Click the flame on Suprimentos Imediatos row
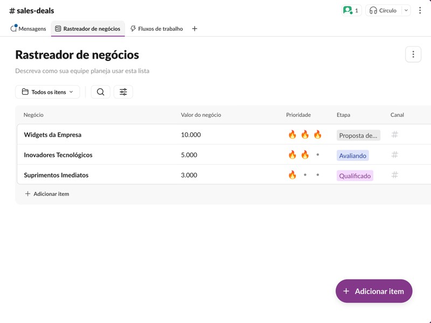 292,174
